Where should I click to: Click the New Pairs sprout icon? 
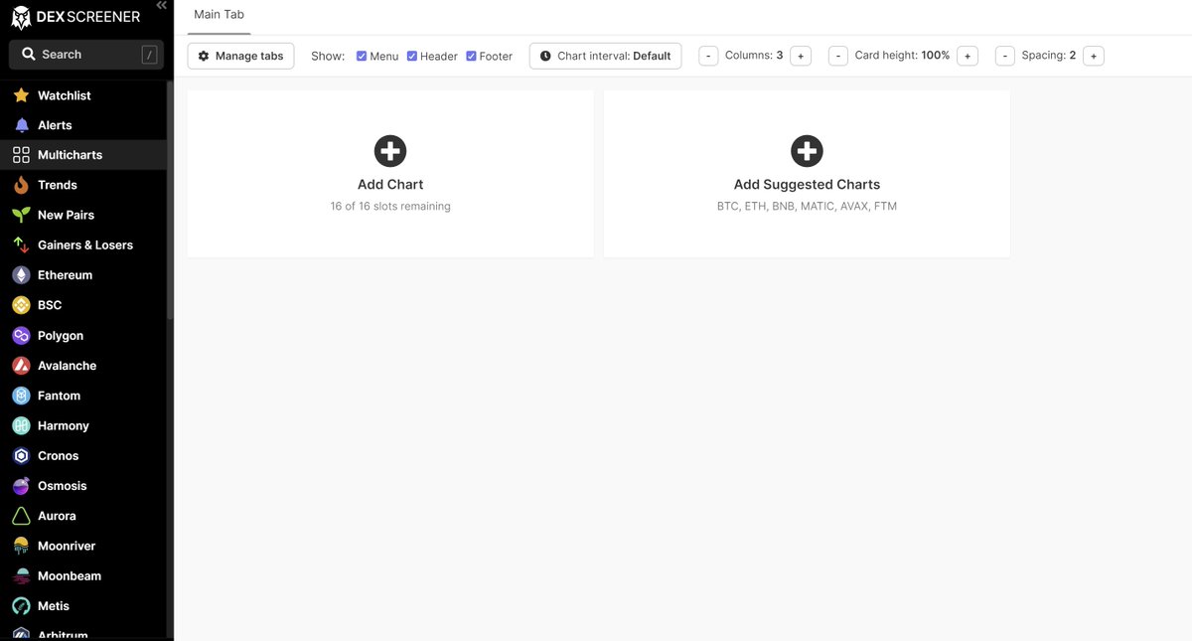coord(21,215)
